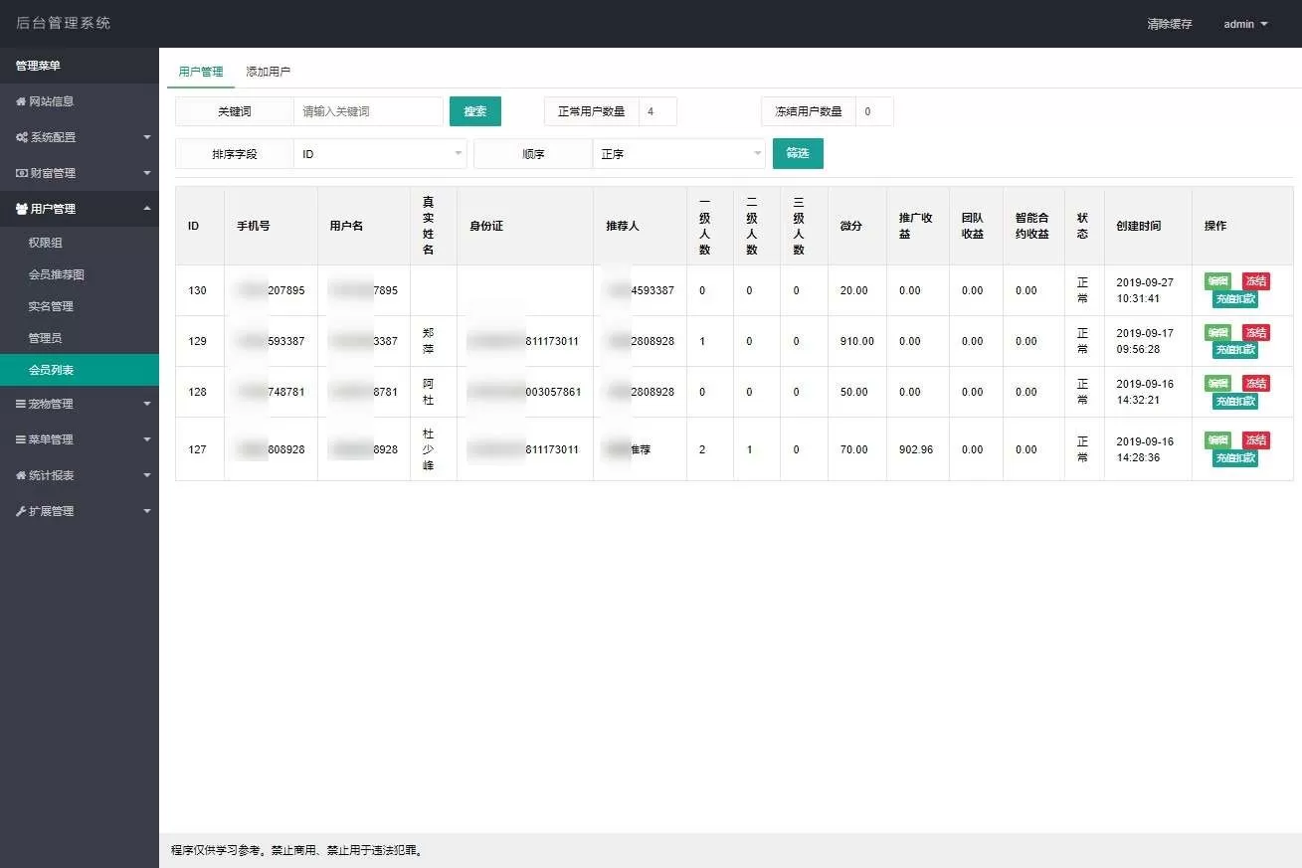Click the real name 阿杜
Image resolution: width=1302 pixels, height=868 pixels.
[x=429, y=391]
